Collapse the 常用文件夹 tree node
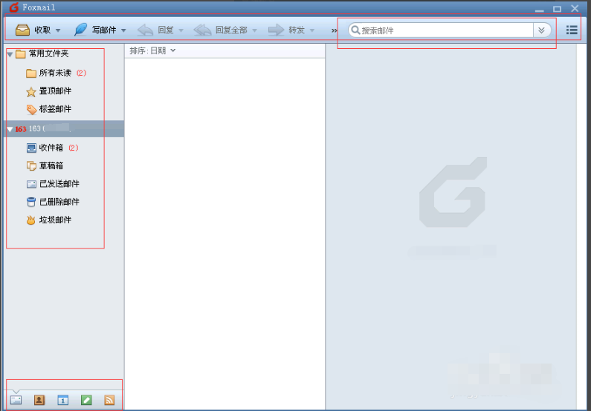 [10, 54]
